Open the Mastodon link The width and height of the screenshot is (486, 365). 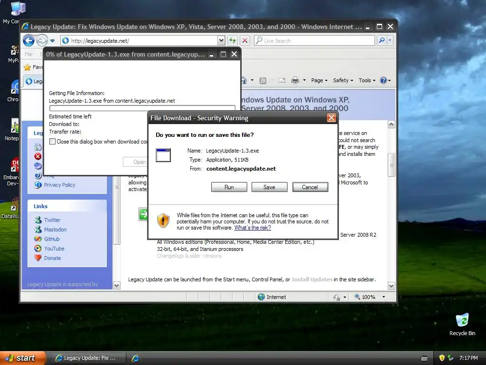pyautogui.click(x=55, y=230)
